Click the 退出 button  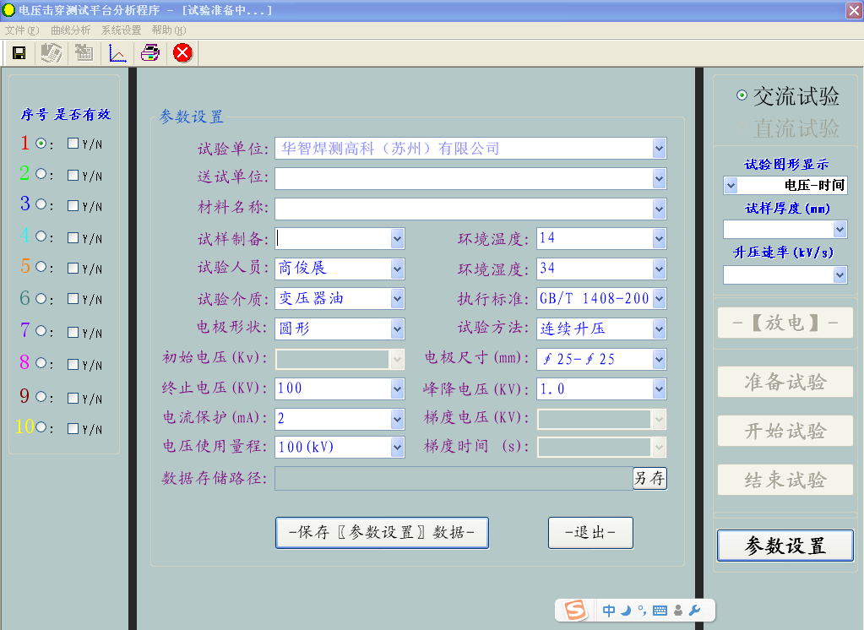pos(590,533)
